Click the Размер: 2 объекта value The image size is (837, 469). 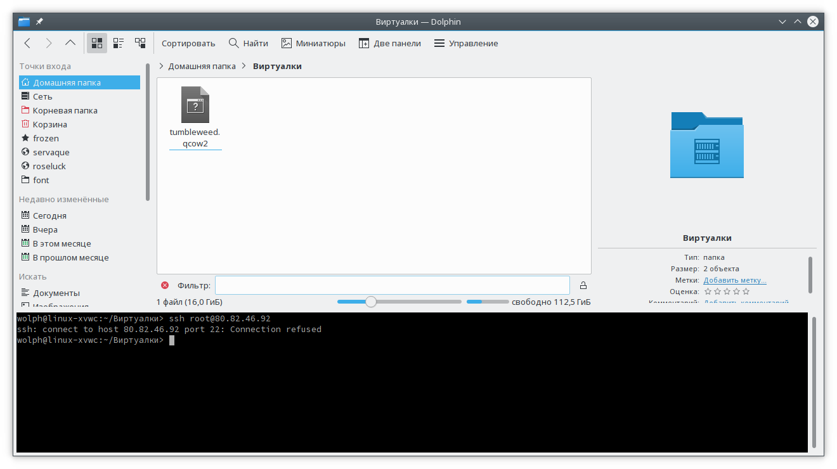[721, 269]
